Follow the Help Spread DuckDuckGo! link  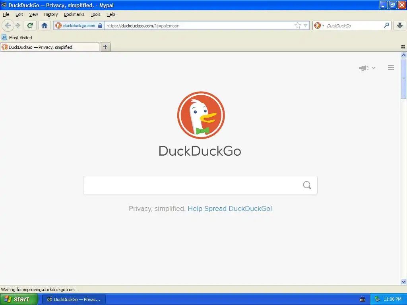(x=230, y=208)
